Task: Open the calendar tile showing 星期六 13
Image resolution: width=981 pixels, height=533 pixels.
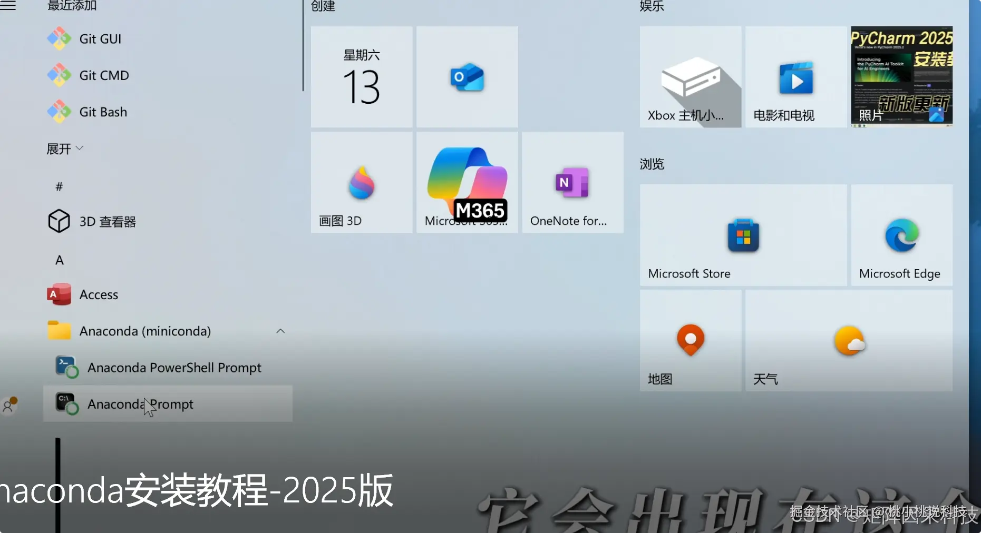Action: [x=362, y=77]
